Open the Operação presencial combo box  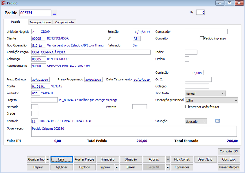click(x=212, y=100)
